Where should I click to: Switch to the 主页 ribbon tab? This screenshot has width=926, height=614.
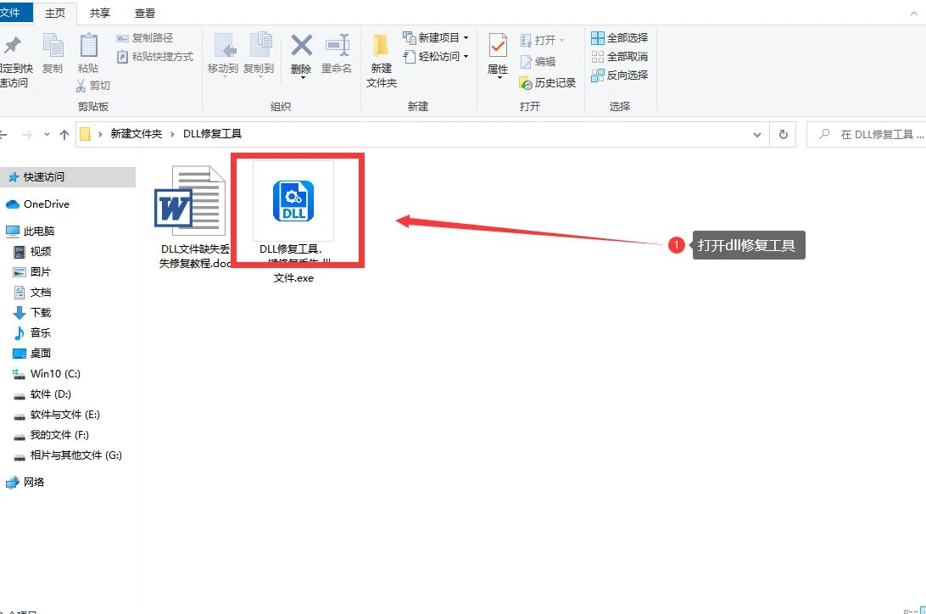click(55, 13)
